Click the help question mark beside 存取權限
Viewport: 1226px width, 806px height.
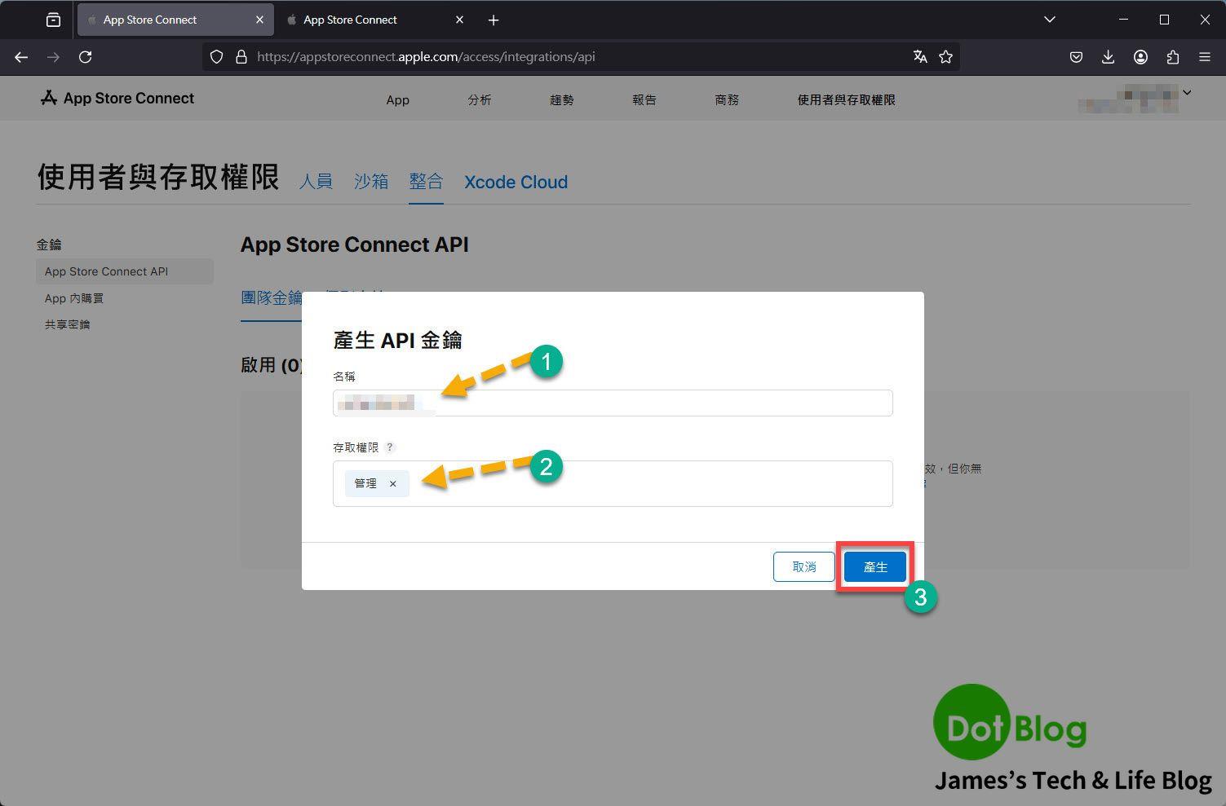[x=390, y=447]
